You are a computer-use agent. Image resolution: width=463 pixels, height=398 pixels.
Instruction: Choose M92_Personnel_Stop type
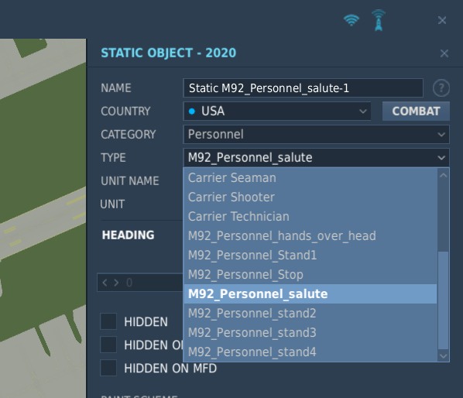click(310, 275)
